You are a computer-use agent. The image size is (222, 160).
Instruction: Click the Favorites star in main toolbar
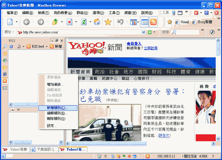click(108, 22)
